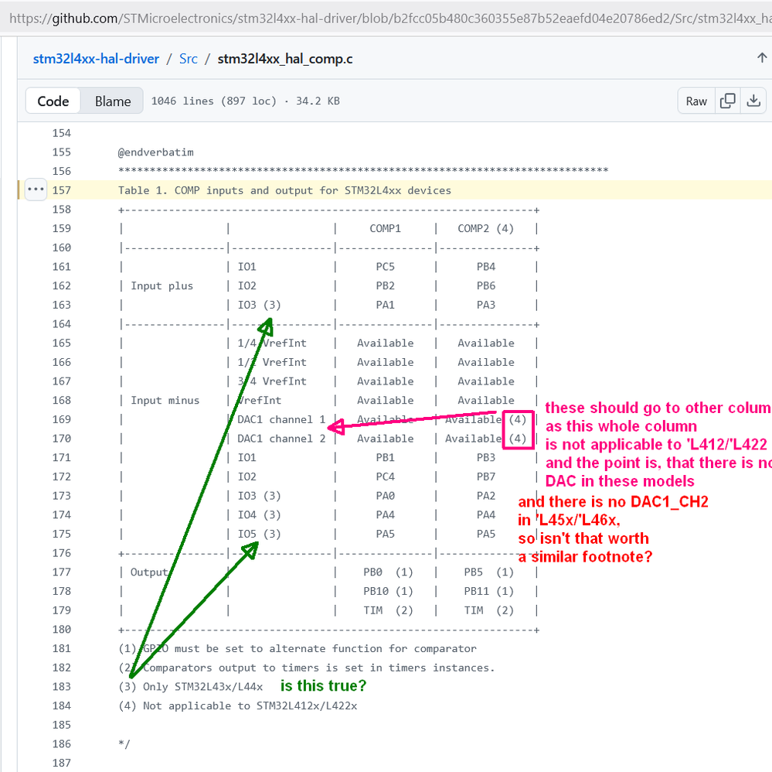Click 'Table 1. COMP inputs and output' line

click(x=284, y=190)
